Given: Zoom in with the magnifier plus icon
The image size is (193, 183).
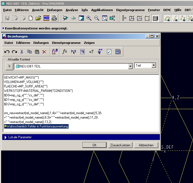Looking at the screenshot, I should coord(89,18).
